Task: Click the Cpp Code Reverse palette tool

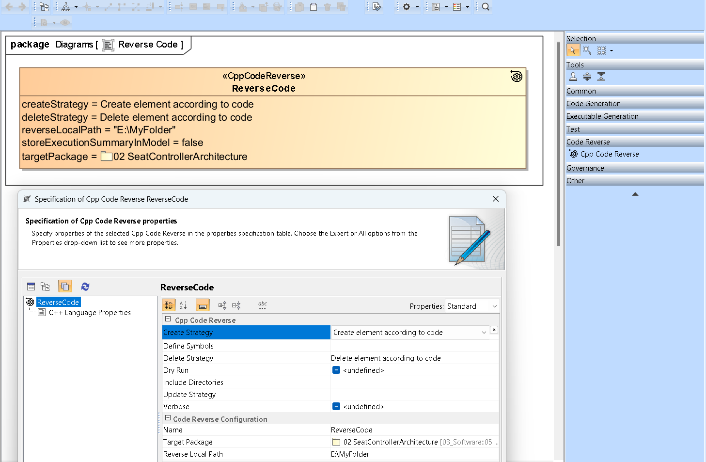Action: click(609, 154)
